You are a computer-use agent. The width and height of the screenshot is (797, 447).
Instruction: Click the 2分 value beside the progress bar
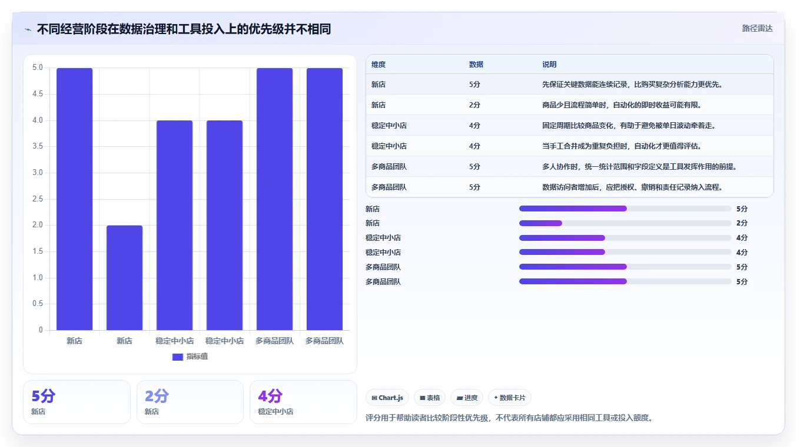742,223
